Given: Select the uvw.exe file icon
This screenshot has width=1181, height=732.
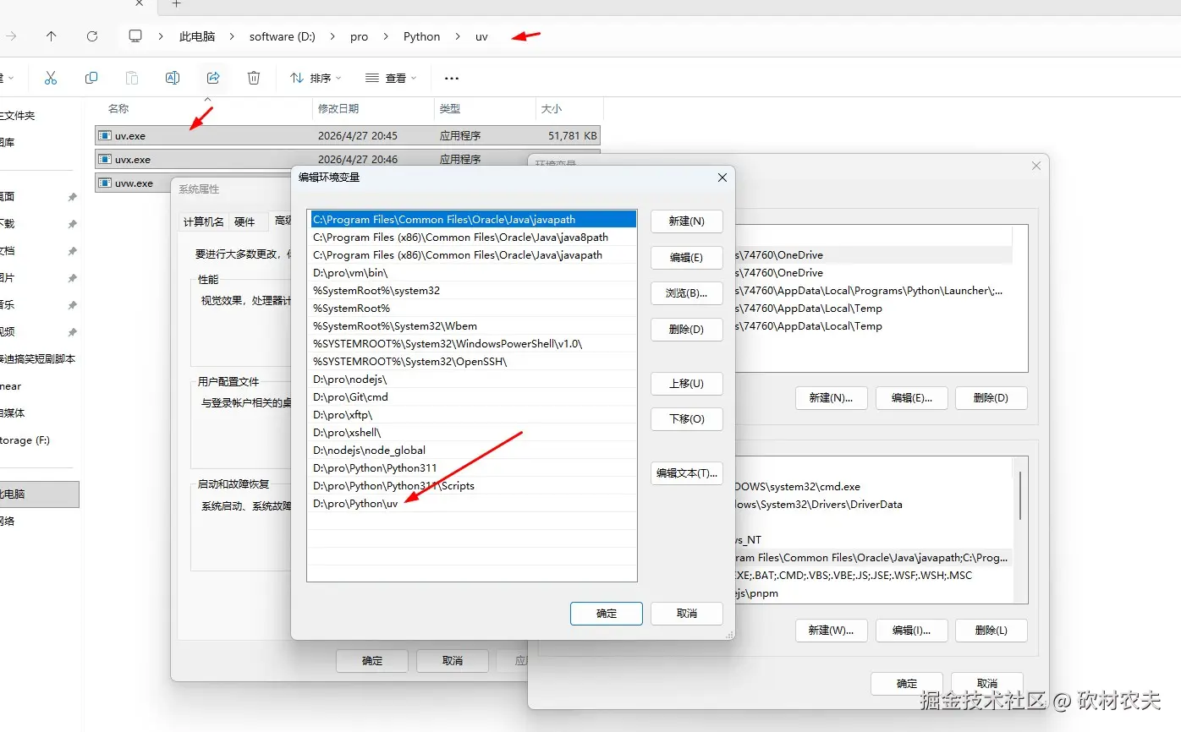Looking at the screenshot, I should 105,183.
